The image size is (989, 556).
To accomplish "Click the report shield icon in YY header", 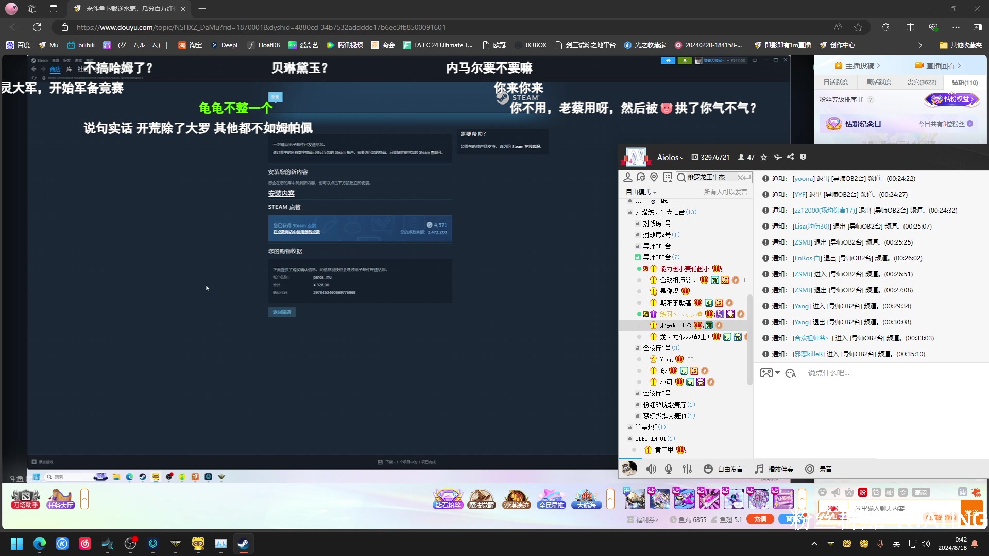I will click(x=803, y=157).
